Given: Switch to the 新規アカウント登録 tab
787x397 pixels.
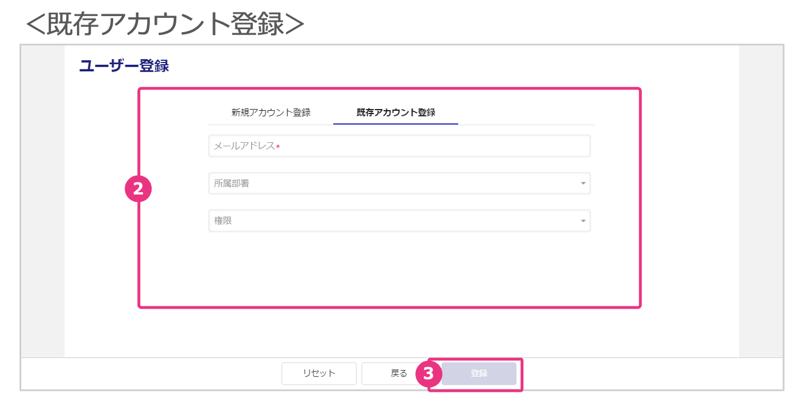Looking at the screenshot, I should pos(271,112).
